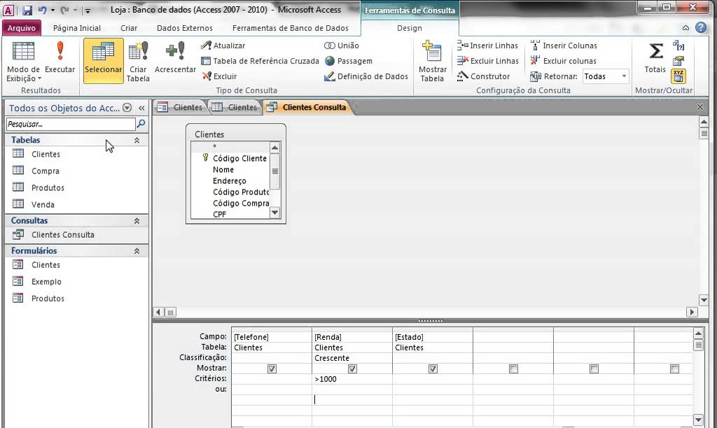Check Mostrar box in fifth empty column

click(x=594, y=369)
